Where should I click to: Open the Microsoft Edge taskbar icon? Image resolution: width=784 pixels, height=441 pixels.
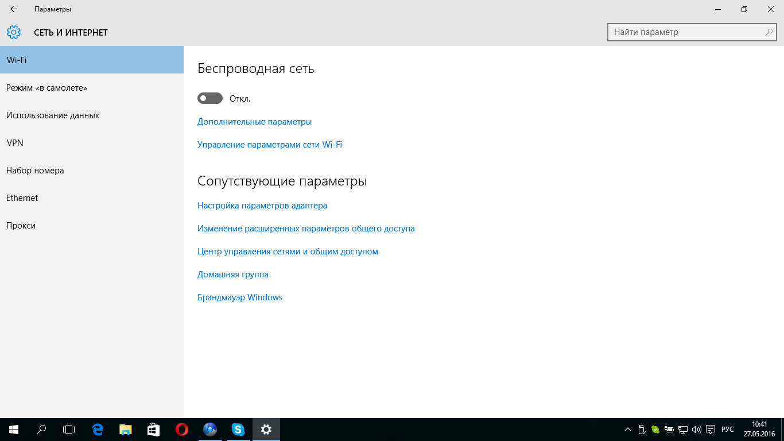coord(98,429)
